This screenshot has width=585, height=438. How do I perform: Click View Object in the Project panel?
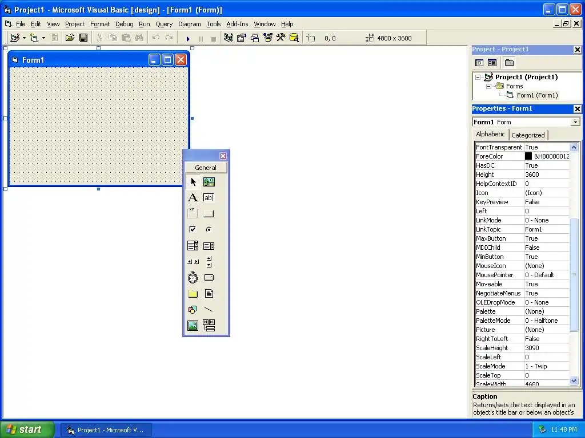point(492,63)
